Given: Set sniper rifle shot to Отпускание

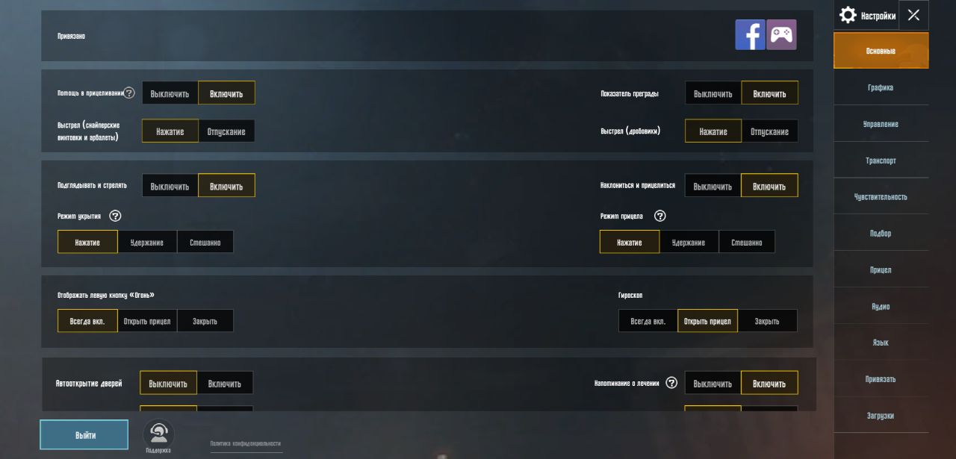Looking at the screenshot, I should (x=226, y=131).
